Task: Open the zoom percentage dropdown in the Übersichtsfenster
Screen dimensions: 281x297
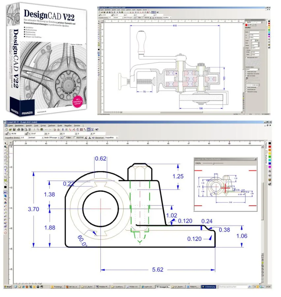Action: click(x=198, y=163)
